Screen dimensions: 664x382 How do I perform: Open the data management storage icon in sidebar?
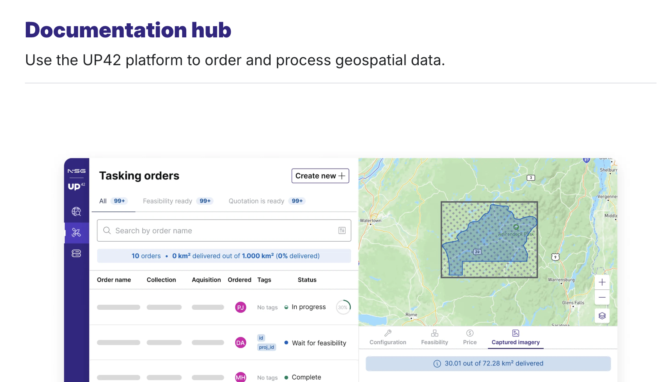click(x=76, y=253)
